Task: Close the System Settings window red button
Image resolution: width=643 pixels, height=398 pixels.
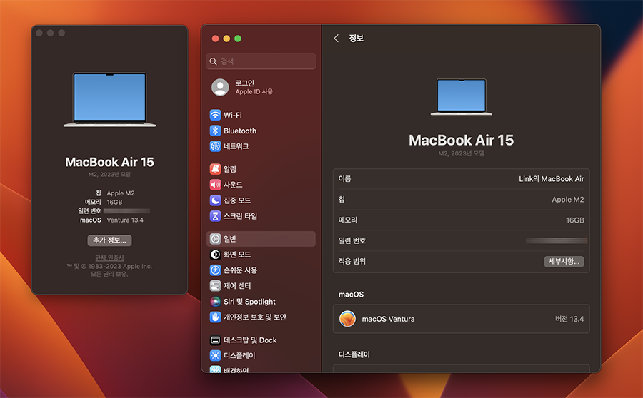Action: (x=215, y=39)
